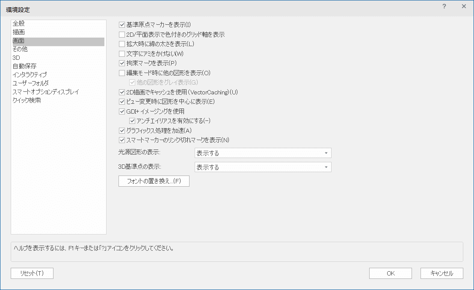
Task: Close the 環境設定 dialog
Action: (464, 6)
